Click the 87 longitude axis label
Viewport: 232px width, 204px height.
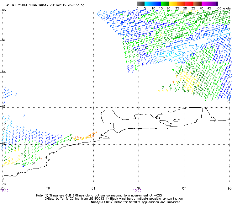coord(184,188)
